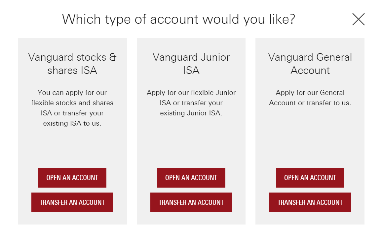
Task: Click TRANSFER AN ACCOUNT on the leftmost card
Action: (x=72, y=202)
